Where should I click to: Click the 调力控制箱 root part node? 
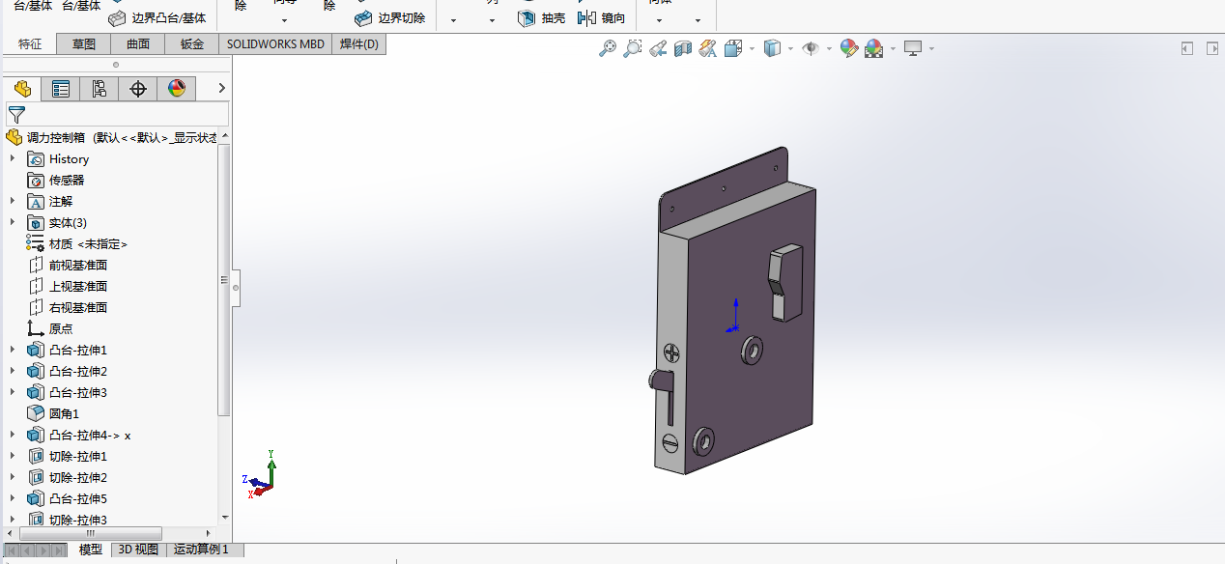112,137
